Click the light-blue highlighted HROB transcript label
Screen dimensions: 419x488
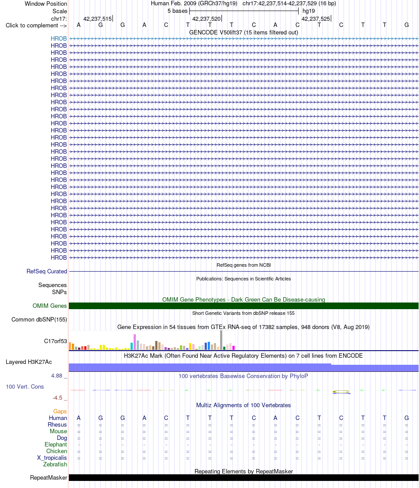(59, 38)
